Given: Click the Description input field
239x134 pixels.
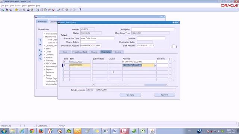Looking at the screenshot, I should (x=153, y=29).
